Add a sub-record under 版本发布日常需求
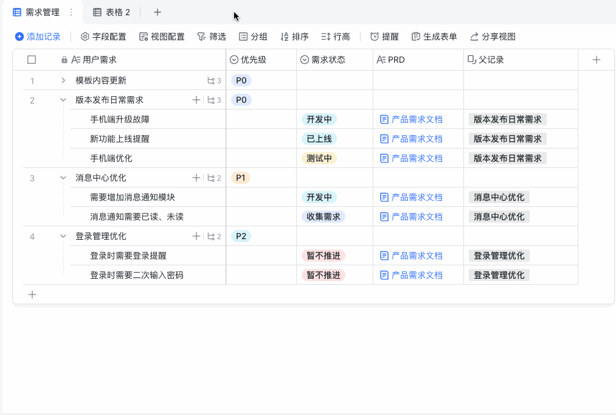 [196, 100]
